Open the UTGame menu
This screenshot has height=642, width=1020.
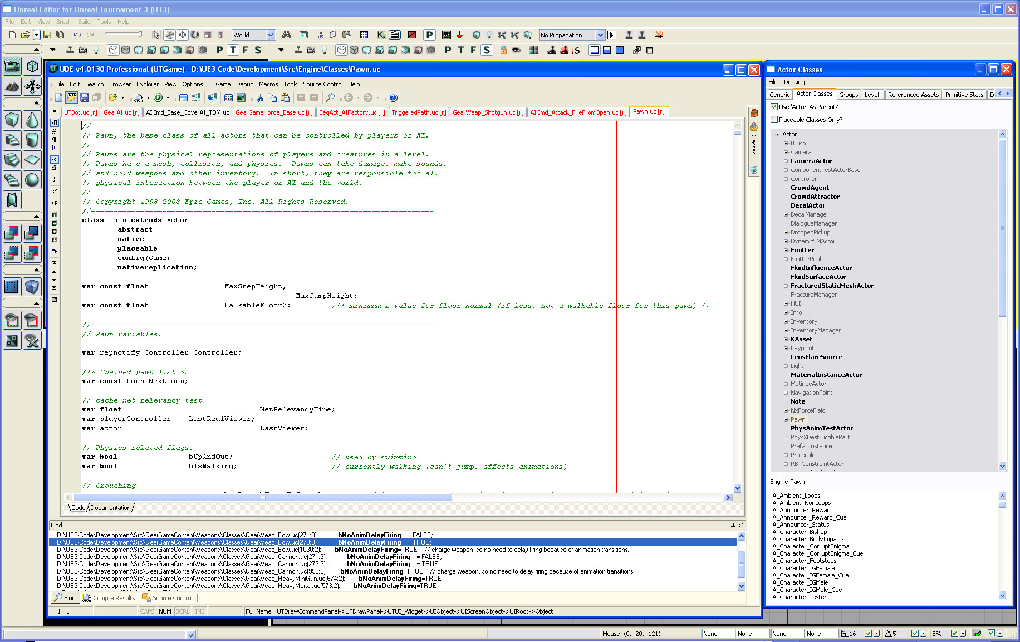click(x=219, y=84)
